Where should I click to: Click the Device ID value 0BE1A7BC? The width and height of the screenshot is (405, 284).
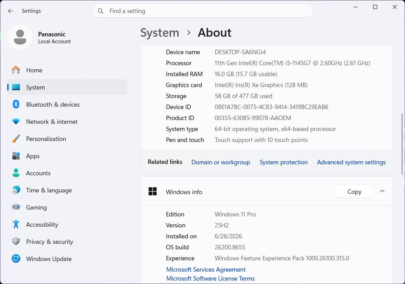point(271,107)
